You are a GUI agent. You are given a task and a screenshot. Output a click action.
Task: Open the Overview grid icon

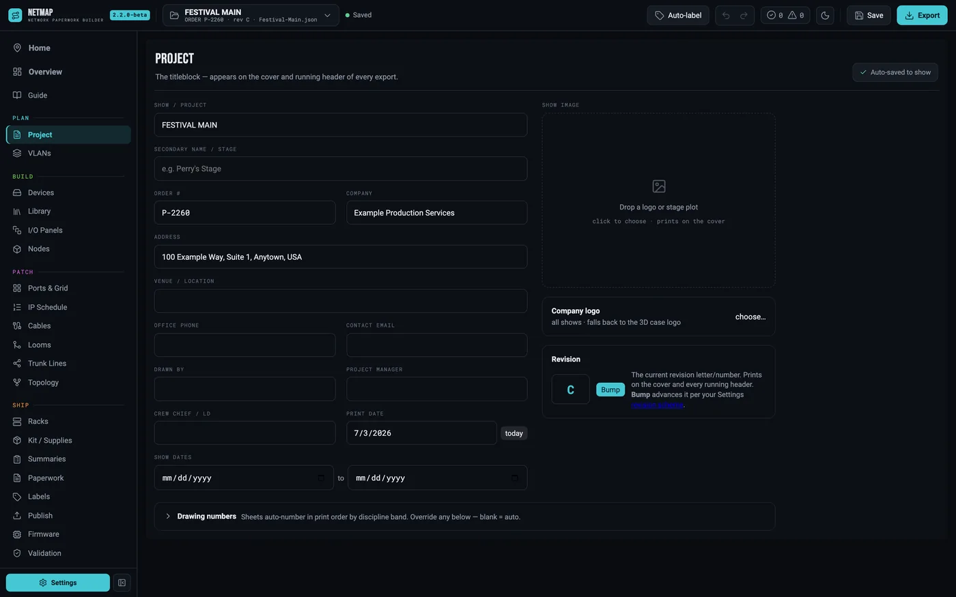[17, 72]
